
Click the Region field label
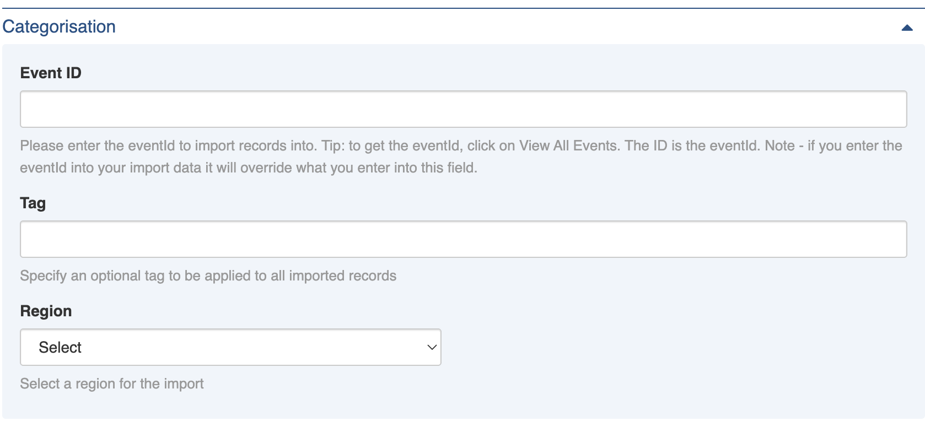(46, 311)
